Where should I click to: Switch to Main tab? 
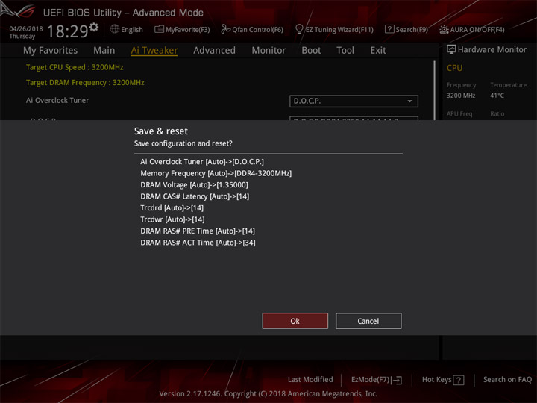click(x=104, y=51)
